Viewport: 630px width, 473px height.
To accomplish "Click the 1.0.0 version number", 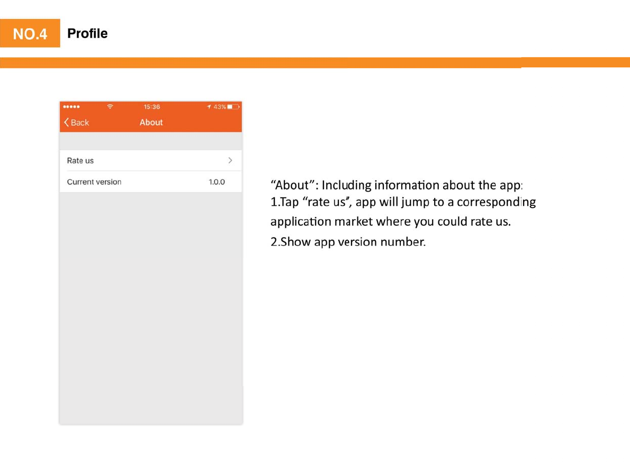I will point(217,182).
